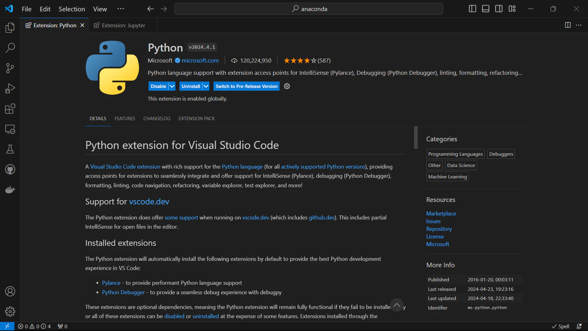The height and width of the screenshot is (331, 588).
Task: Select the Debuggers category tag
Action: [501, 154]
